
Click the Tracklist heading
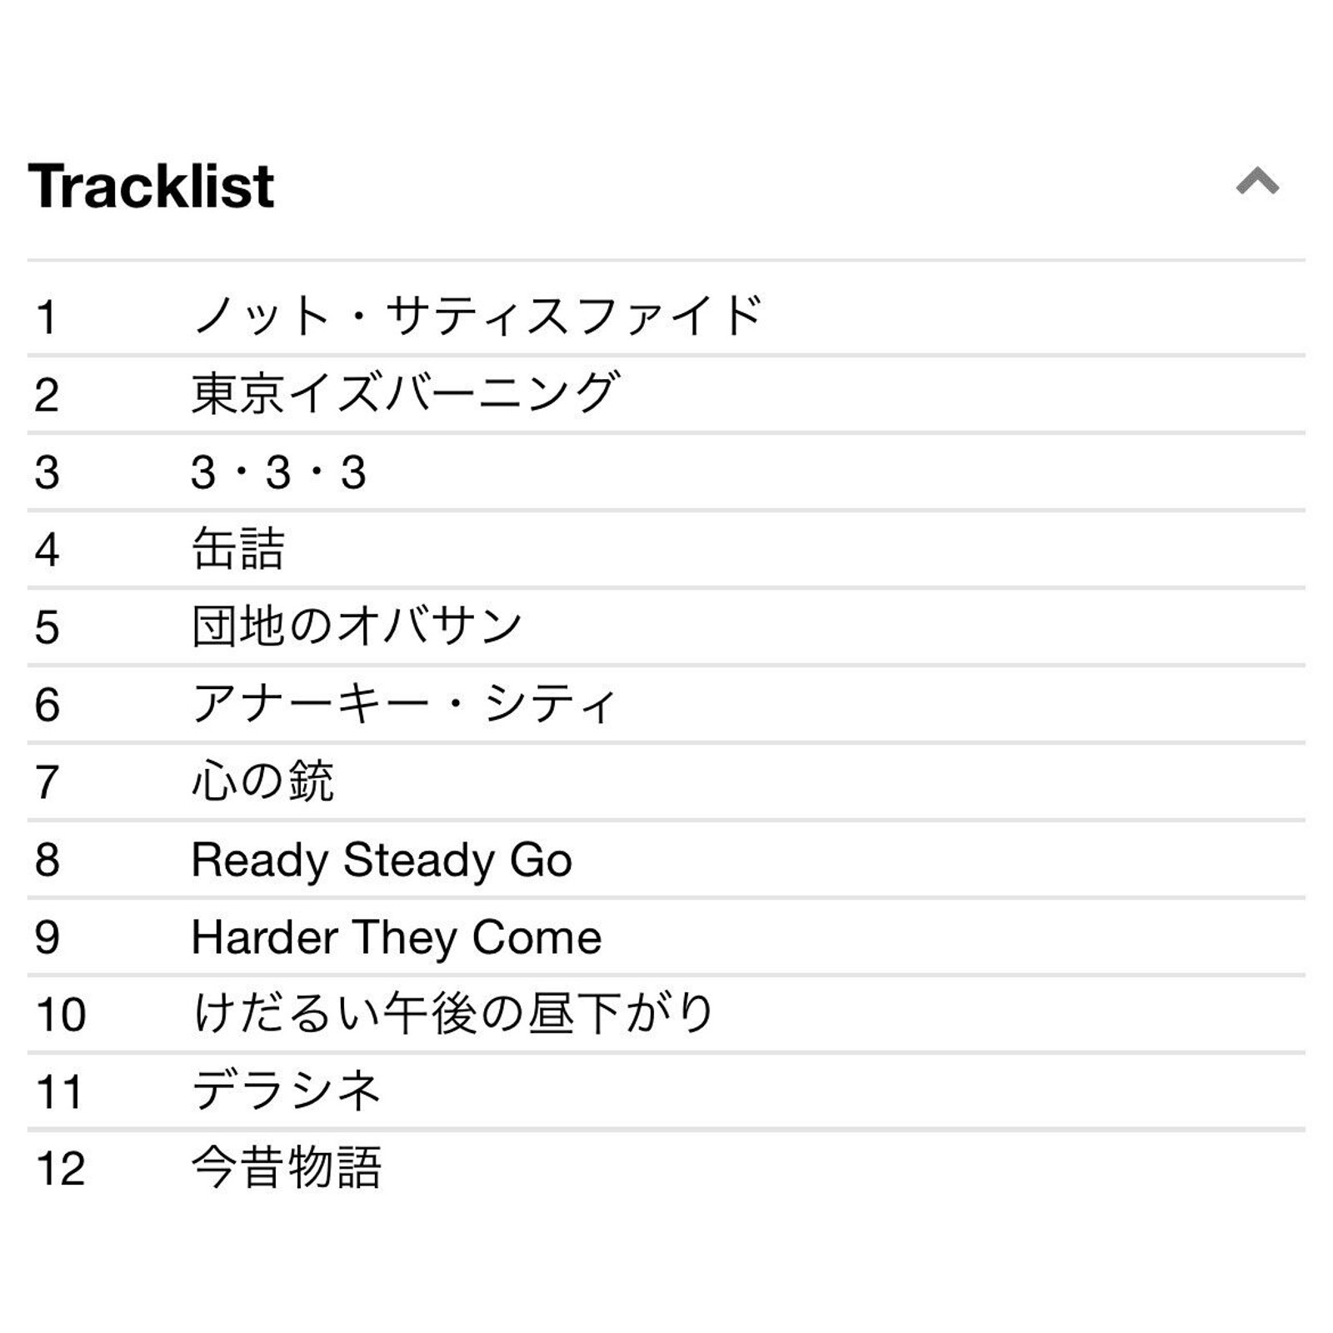[x=151, y=186]
